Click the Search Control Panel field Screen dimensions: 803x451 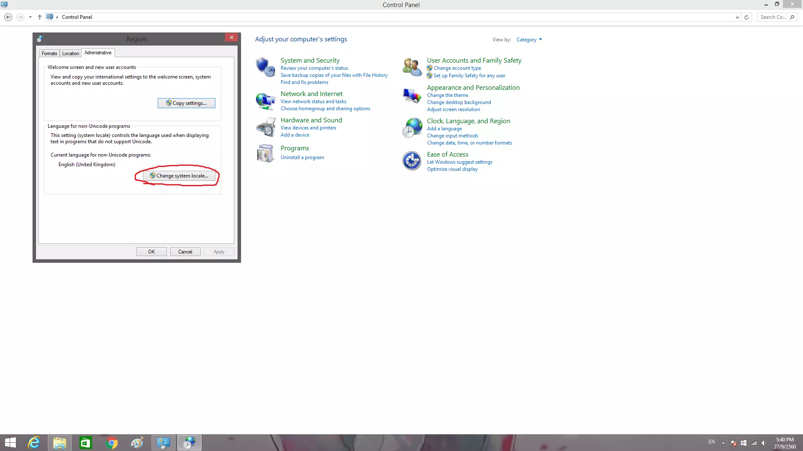point(773,17)
